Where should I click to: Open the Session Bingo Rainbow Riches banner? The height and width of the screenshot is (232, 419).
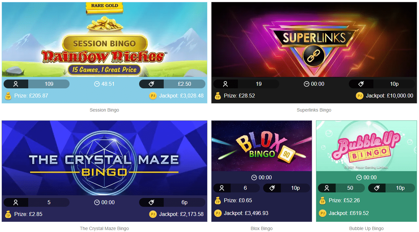click(104, 40)
